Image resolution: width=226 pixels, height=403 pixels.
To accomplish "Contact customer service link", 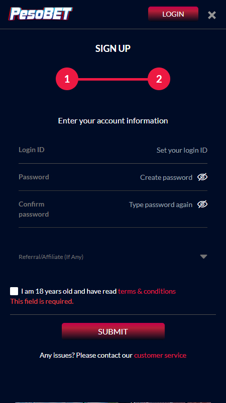I will click(x=160, y=355).
